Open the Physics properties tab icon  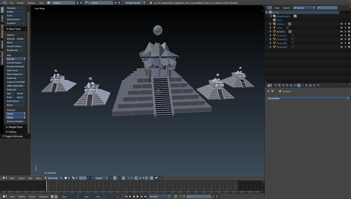[x=318, y=85]
